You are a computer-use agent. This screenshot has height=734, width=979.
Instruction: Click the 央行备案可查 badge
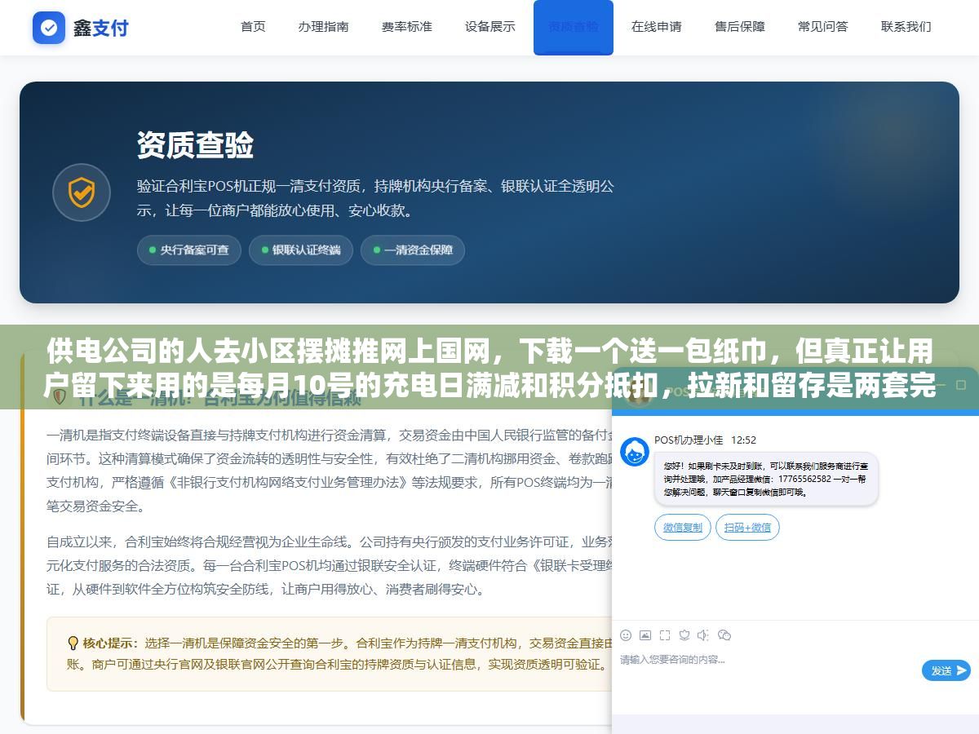[188, 250]
